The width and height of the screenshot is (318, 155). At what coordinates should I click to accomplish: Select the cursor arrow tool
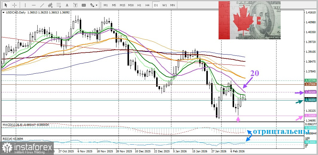click(x=6, y=5)
